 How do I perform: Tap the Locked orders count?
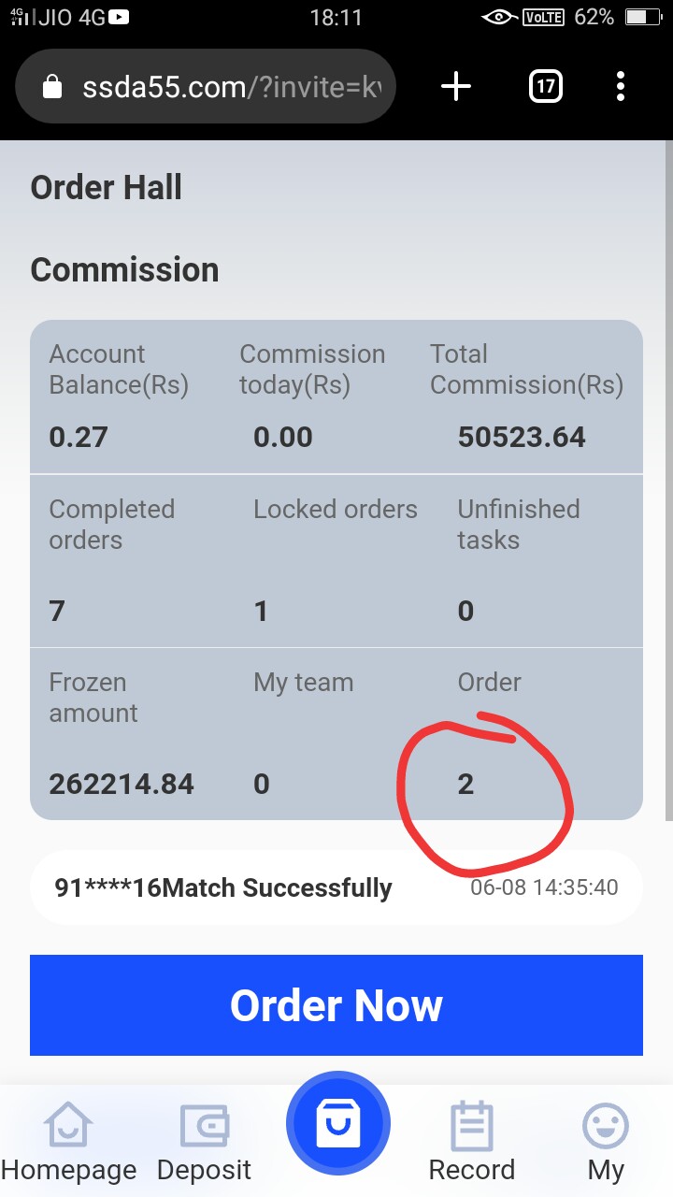[261, 612]
